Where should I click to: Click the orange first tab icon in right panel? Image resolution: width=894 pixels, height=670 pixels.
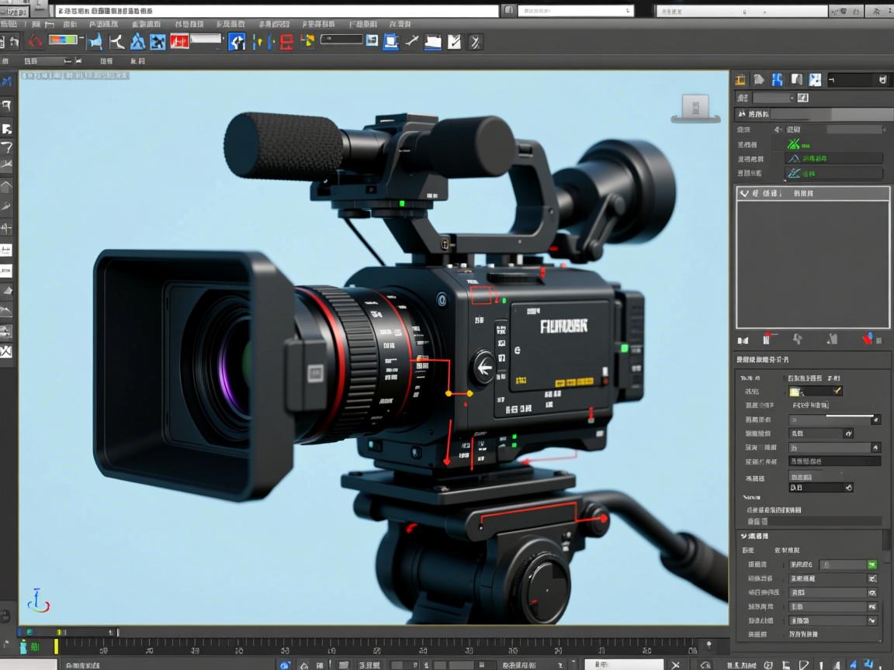pyautogui.click(x=740, y=80)
